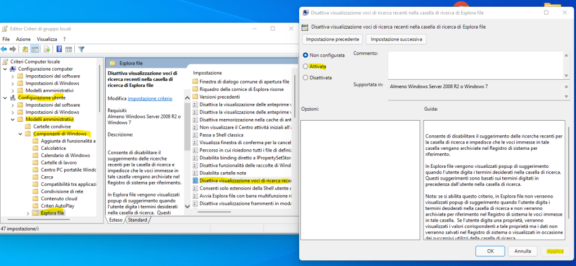Screen dimensions: 576x266
Task: Collapse the Configurazione computer node
Action: pyautogui.click(x=6, y=68)
